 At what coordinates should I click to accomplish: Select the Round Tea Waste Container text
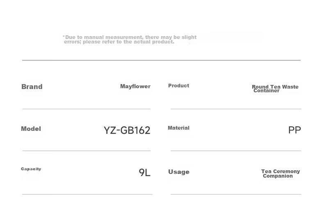coord(275,89)
